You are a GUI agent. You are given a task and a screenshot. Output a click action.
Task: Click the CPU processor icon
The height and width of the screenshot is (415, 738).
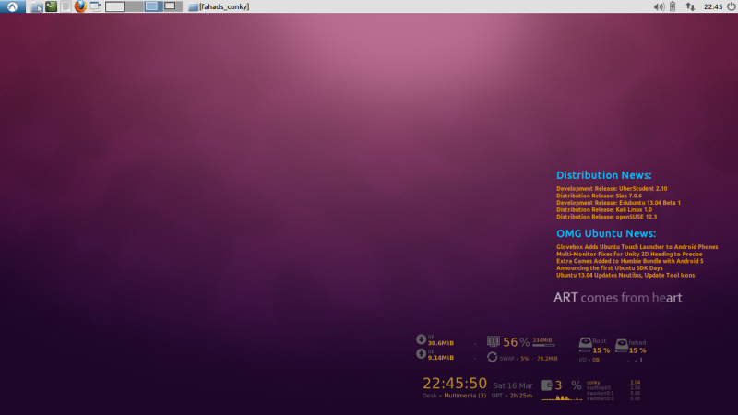[546, 385]
